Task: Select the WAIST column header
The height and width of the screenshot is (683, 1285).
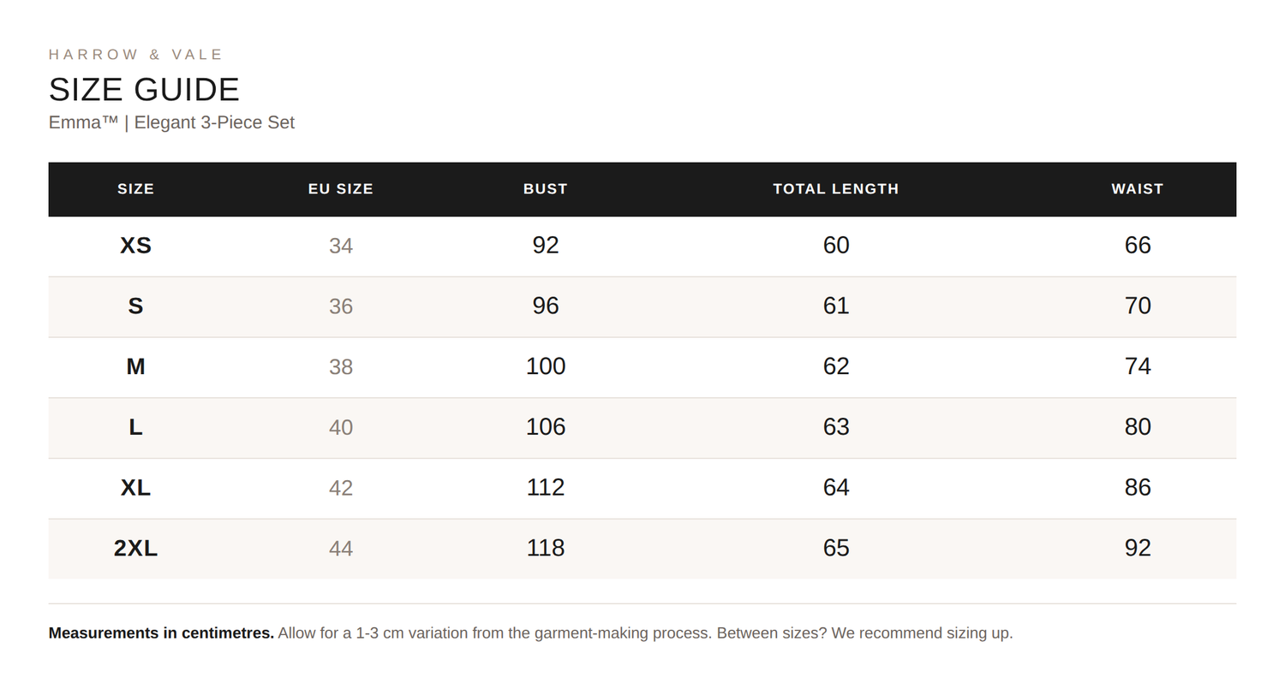Action: pyautogui.click(x=1138, y=189)
